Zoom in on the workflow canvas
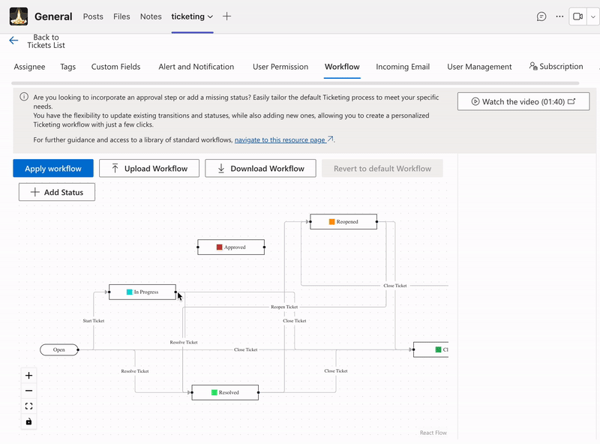600x444 pixels. click(x=28, y=376)
